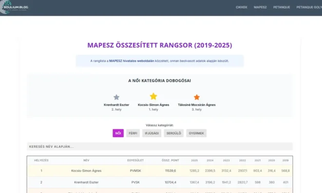Image resolution: width=322 pixels, height=193 pixels.
Task: Click Kocsis-Simon Ágnes podium name
Action: click(x=154, y=105)
